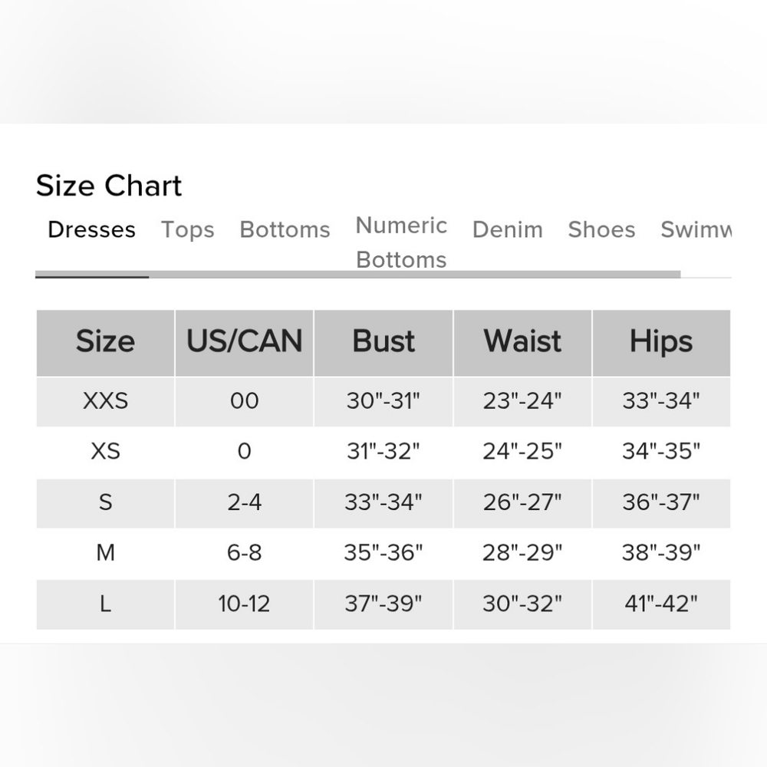The height and width of the screenshot is (767, 767).
Task: Select the Numeric Bottoms tab
Action: pos(401,242)
